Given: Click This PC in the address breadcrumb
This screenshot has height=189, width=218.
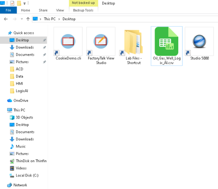Looking at the screenshot, I should click(50, 19).
